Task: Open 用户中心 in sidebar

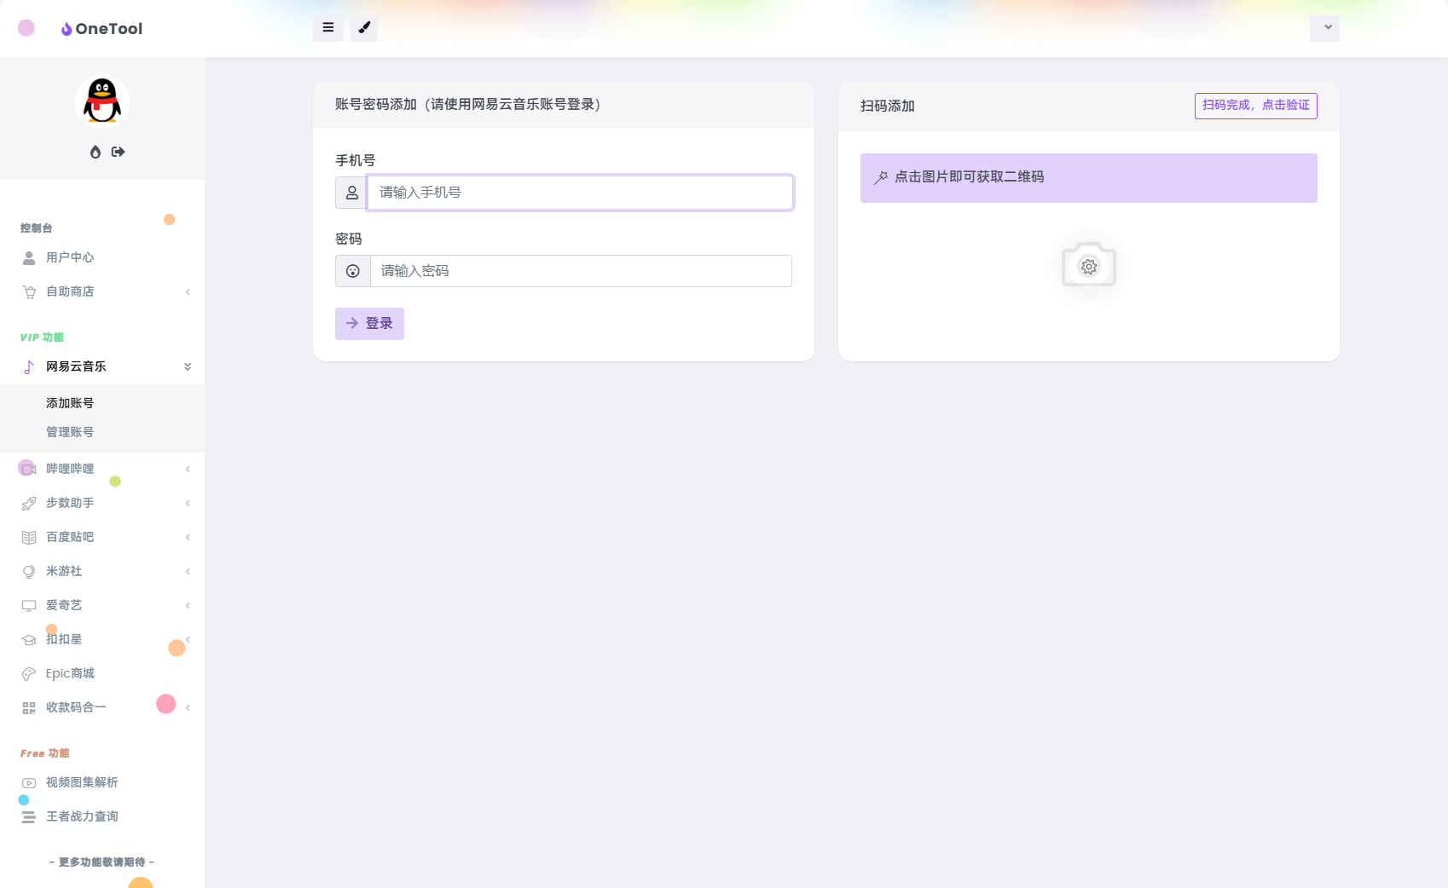Action: (70, 257)
